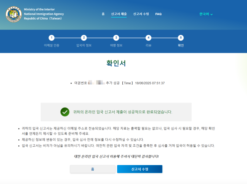This screenshot has width=247, height=184.
Task: Click the 추가 성공 text next to passport number
Action: [x=113, y=83]
